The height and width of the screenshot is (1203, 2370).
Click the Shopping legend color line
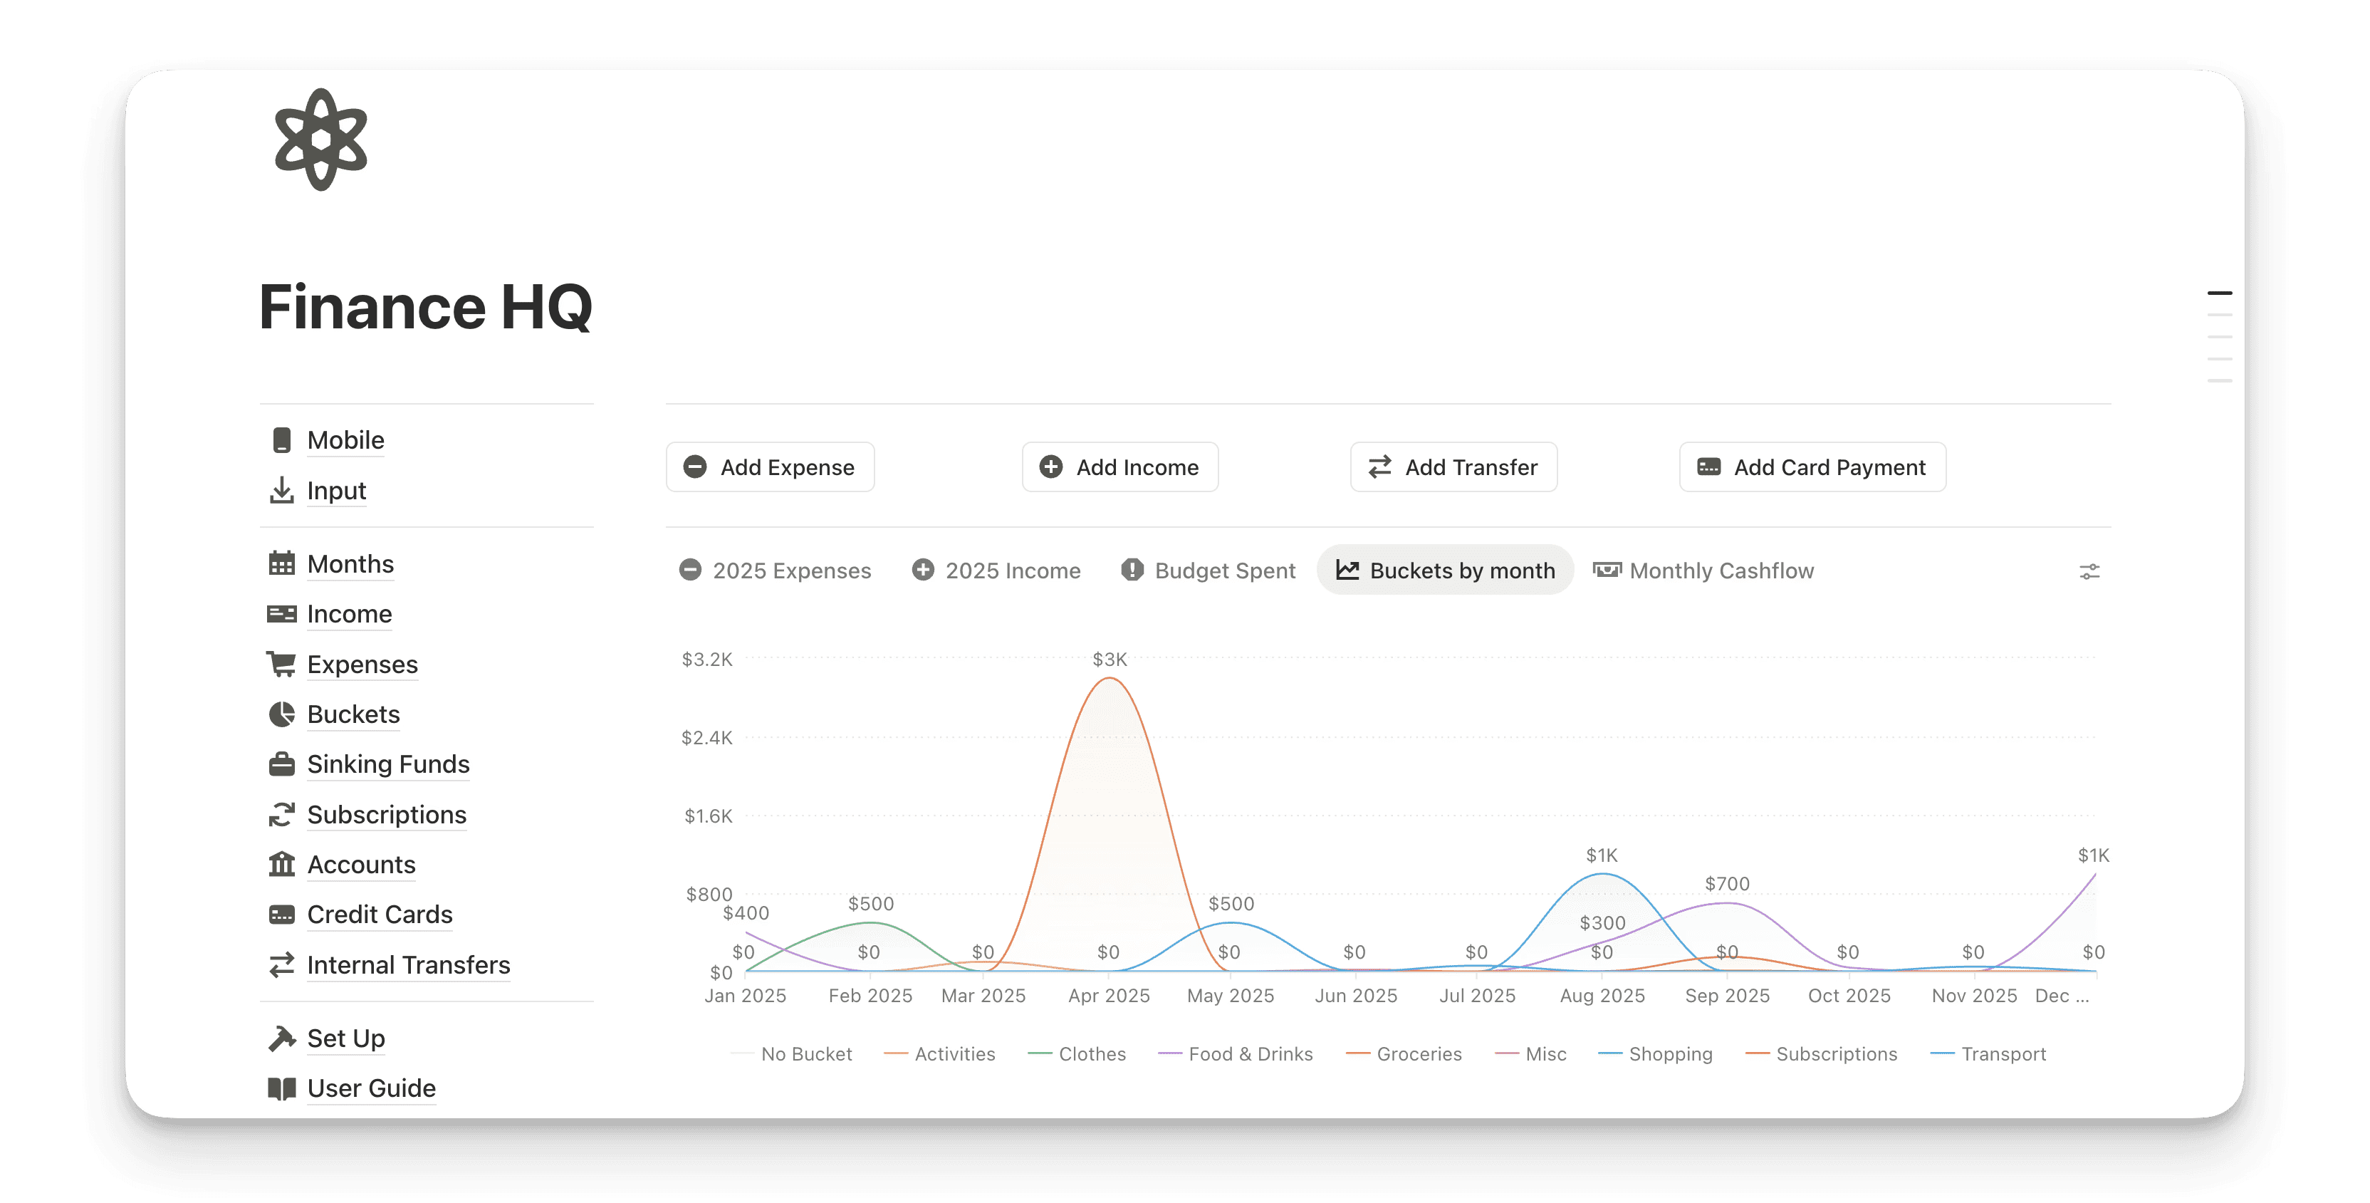click(1610, 1054)
